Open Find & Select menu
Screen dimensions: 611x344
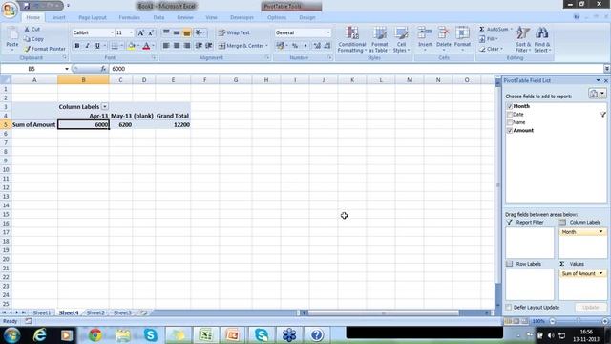tap(542, 39)
